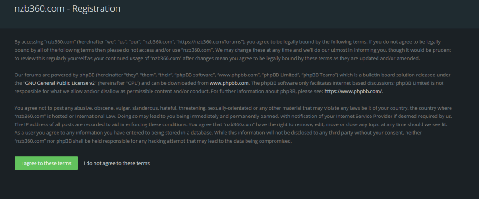The image size is (479, 199).
Task: Decline via "I do not agree to these terms"
Action: (116, 163)
